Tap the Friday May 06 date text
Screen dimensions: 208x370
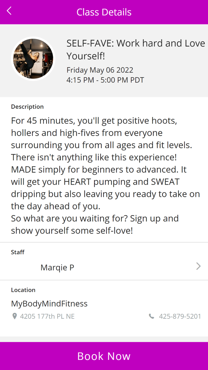(100, 70)
